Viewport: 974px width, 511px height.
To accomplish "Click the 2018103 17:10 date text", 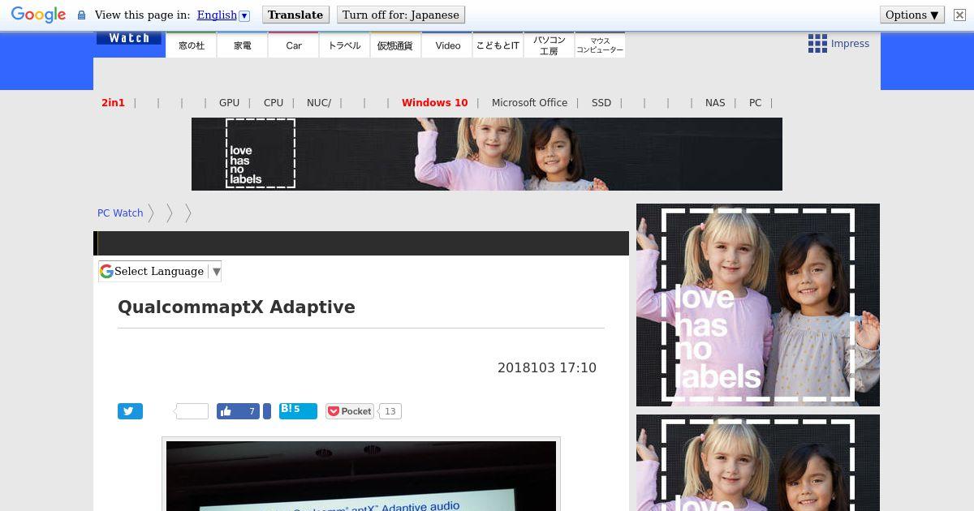I will tap(547, 368).
